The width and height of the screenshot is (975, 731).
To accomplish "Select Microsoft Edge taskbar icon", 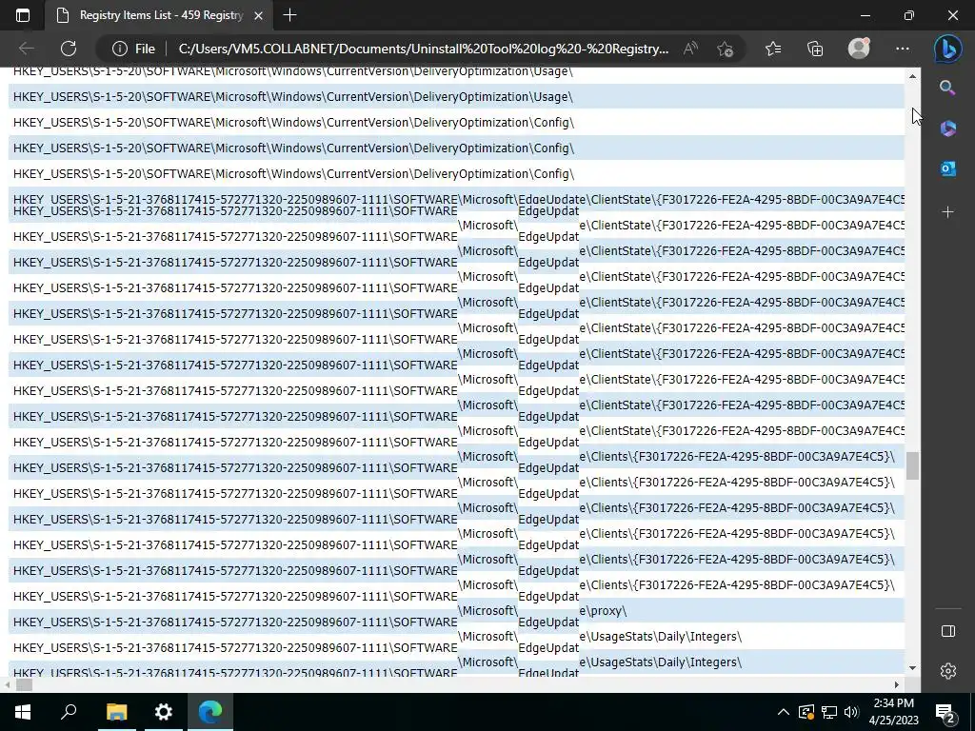I will click(210, 712).
